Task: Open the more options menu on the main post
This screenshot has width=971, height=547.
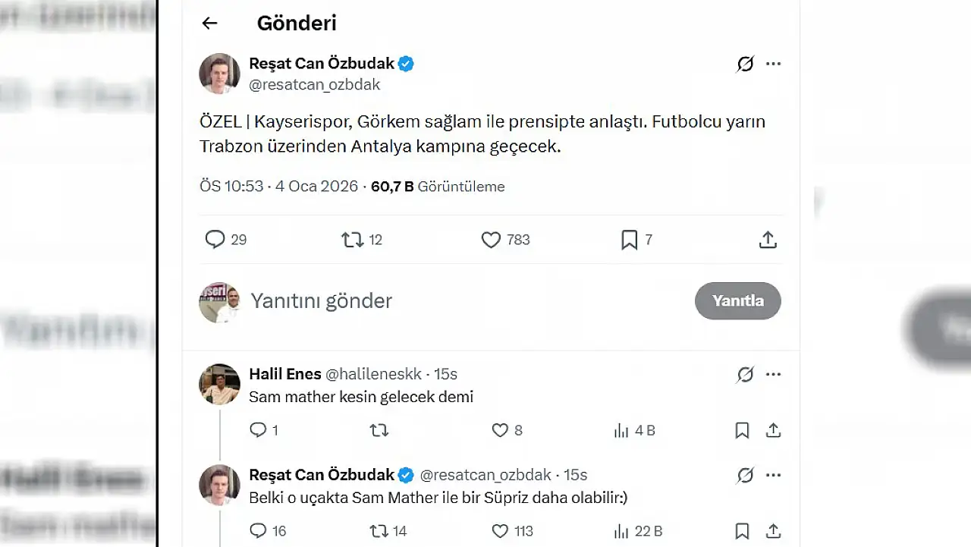Action: click(773, 64)
